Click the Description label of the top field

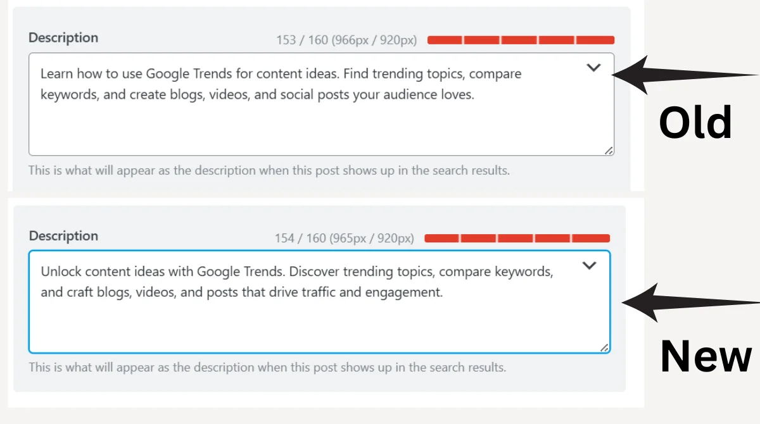63,38
